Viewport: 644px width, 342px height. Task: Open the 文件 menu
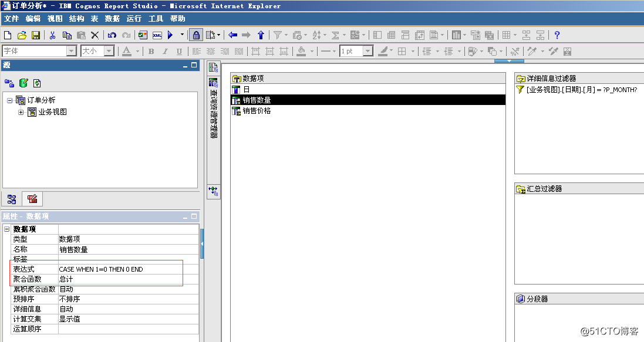click(12, 18)
